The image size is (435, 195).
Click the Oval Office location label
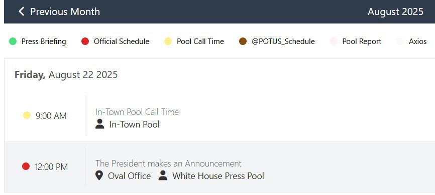tap(129, 176)
